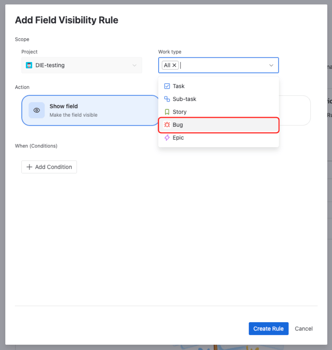Click Cancel to dismiss the dialog
This screenshot has width=332, height=350.
[303, 328]
